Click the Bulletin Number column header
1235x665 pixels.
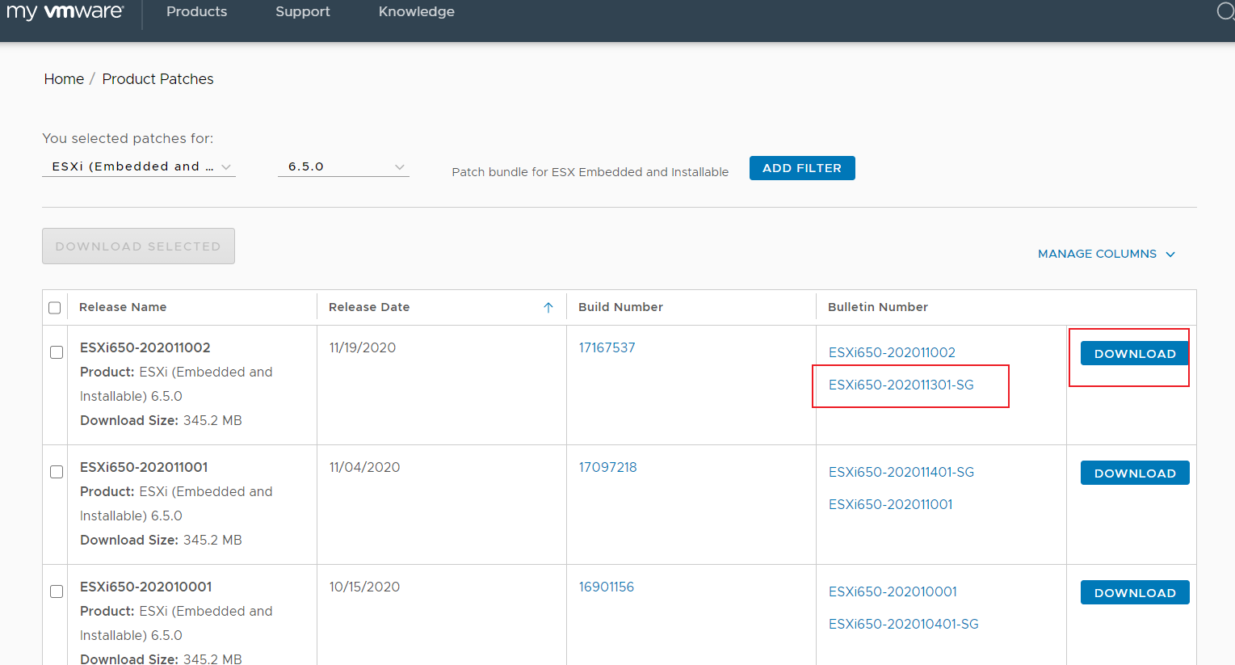tap(878, 307)
